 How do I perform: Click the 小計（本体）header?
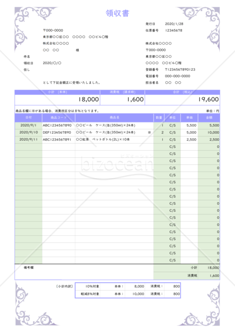[x=57, y=92]
